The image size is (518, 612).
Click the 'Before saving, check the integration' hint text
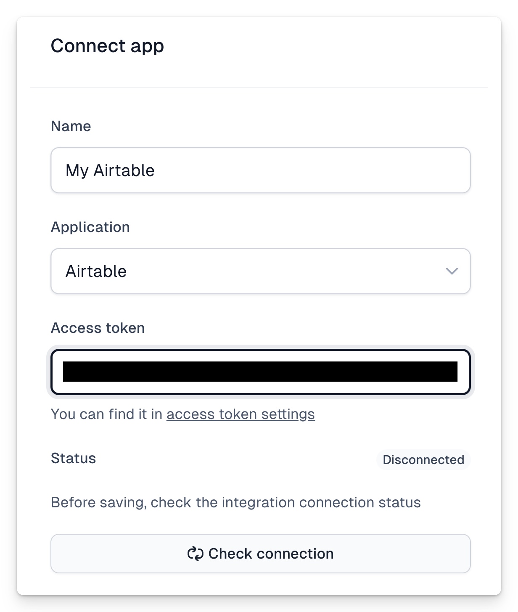tap(236, 503)
